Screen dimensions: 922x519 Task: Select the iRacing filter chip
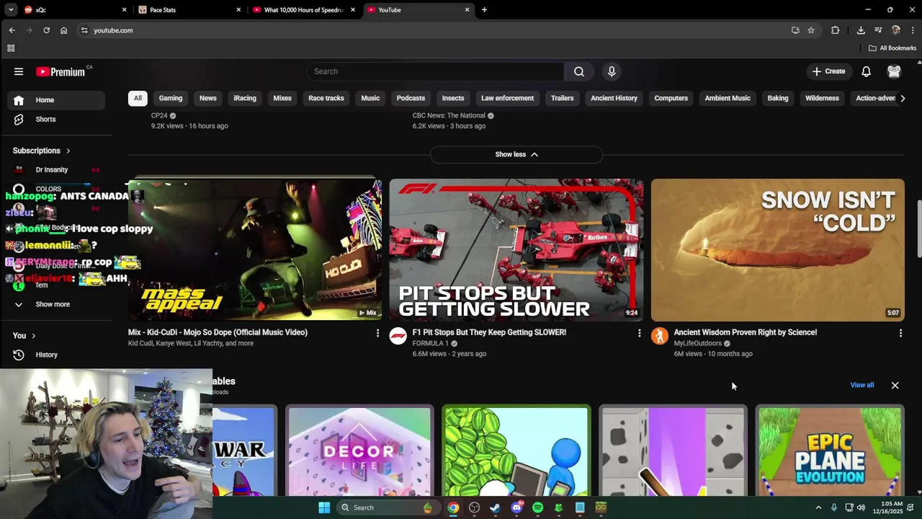(245, 98)
